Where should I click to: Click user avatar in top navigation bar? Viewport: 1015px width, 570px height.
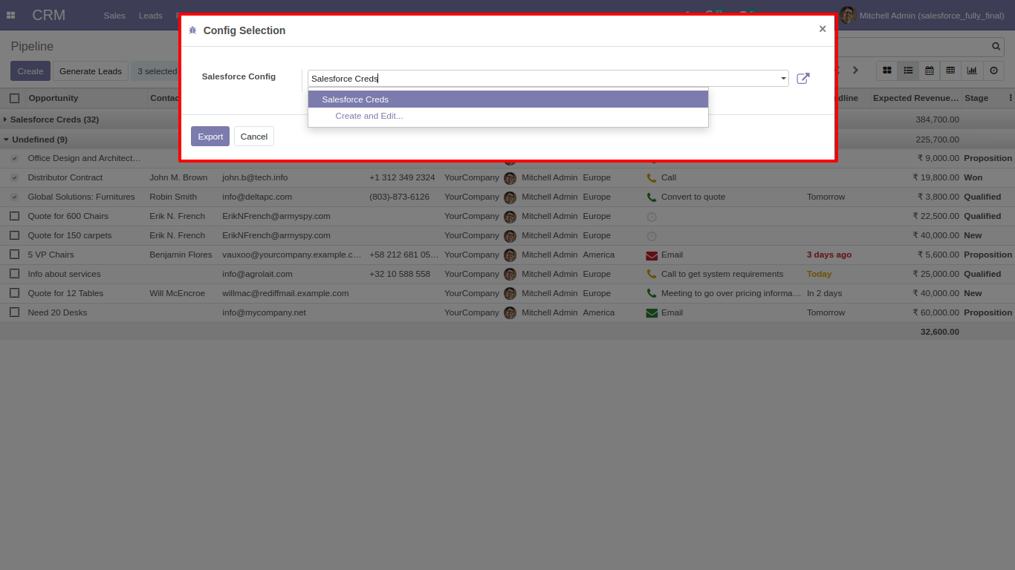tap(848, 15)
